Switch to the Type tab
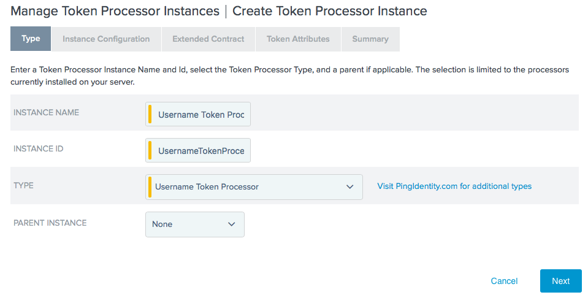 pos(31,39)
